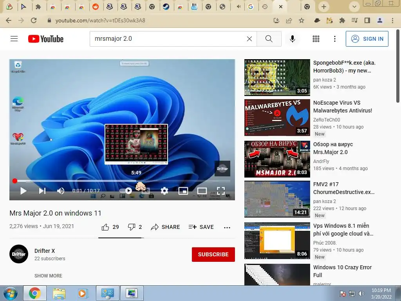Open the Drifter X channel name link
401x301 pixels.
coord(45,251)
